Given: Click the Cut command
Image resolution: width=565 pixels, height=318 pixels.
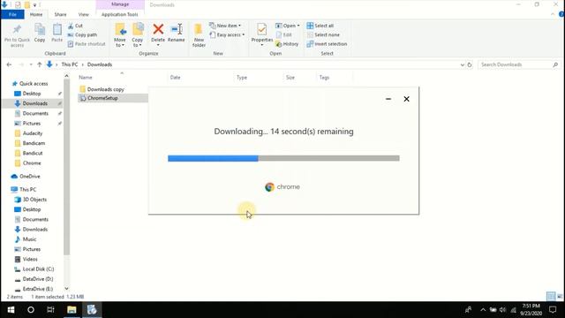Looking at the screenshot, I should pyautogui.click(x=75, y=26).
